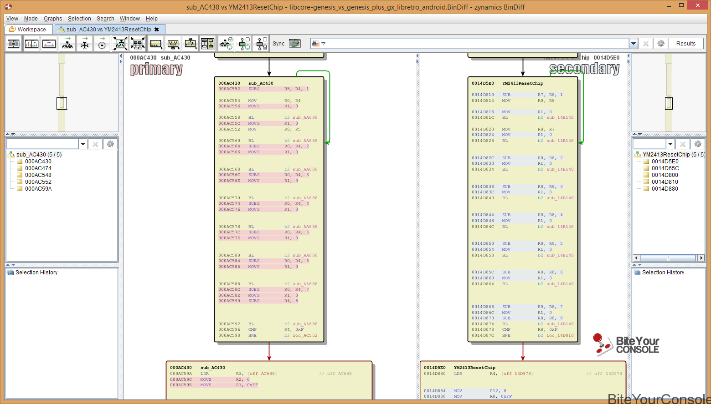Collapse secondary overview with up splitter arrow
The image size is (711, 404).
point(634,135)
